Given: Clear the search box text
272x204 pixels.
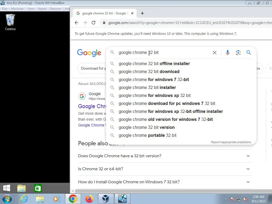Looking at the screenshot, I should point(215,53).
